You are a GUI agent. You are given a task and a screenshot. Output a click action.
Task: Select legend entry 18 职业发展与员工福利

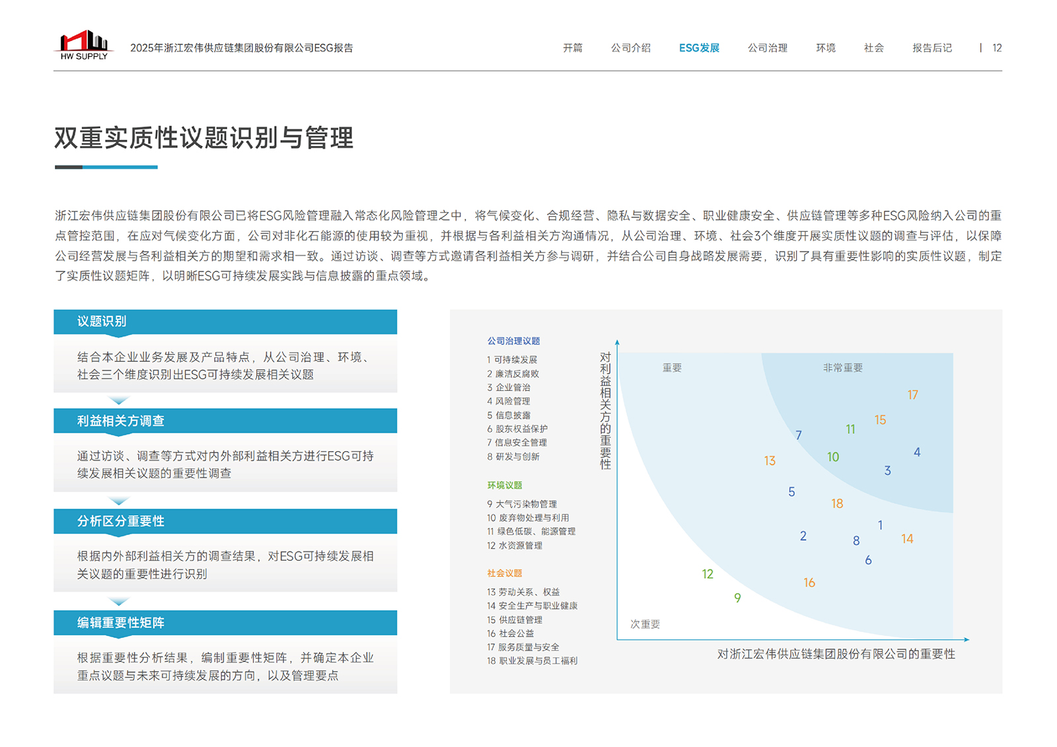point(532,661)
